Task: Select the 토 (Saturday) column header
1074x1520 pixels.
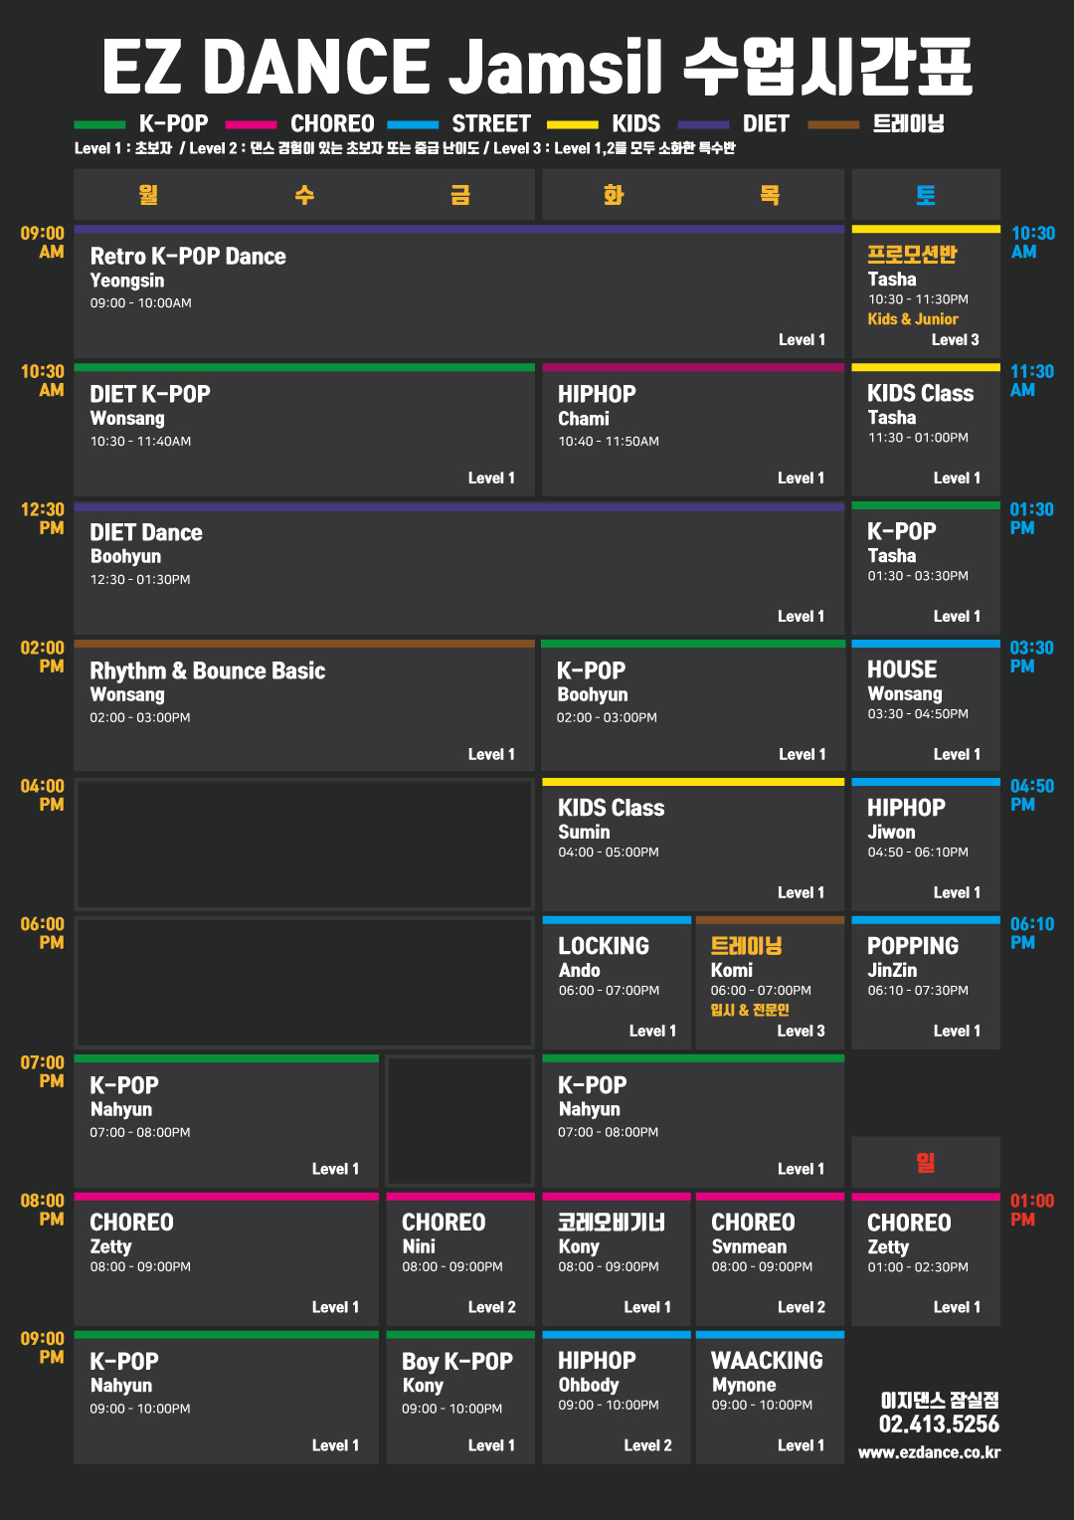Action: (x=926, y=194)
